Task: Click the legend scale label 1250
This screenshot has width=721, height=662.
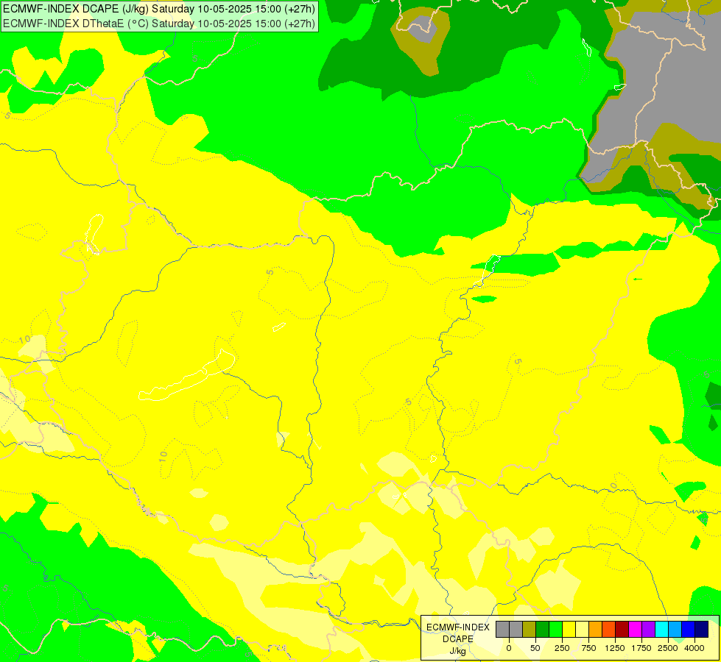Action: [615, 648]
